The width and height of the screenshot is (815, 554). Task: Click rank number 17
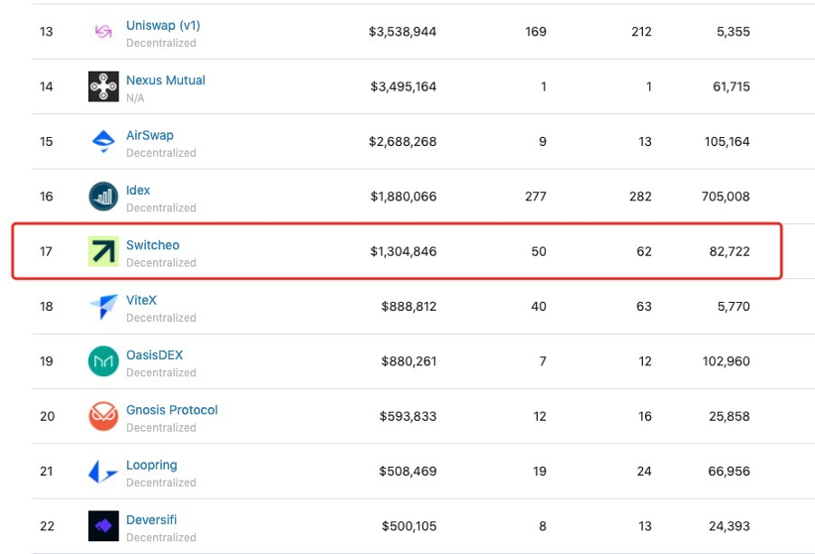pyautogui.click(x=46, y=252)
